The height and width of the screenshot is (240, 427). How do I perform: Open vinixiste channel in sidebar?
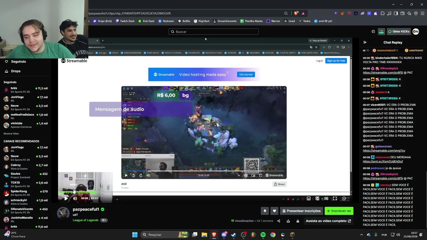(25, 125)
